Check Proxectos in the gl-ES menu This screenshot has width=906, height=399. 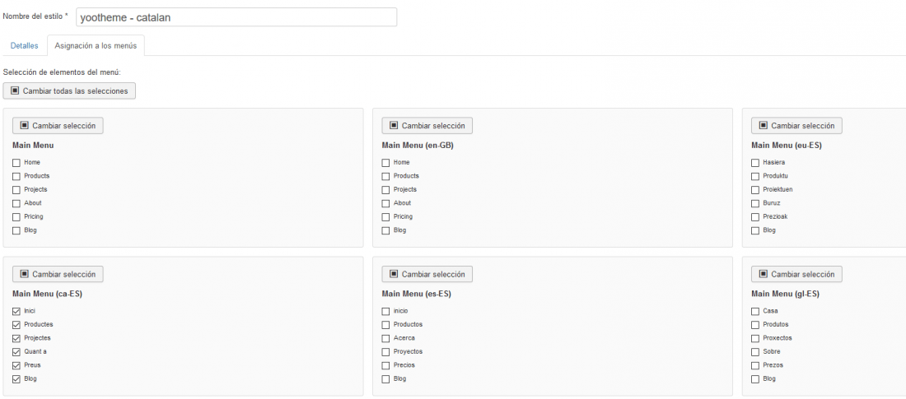pos(755,338)
